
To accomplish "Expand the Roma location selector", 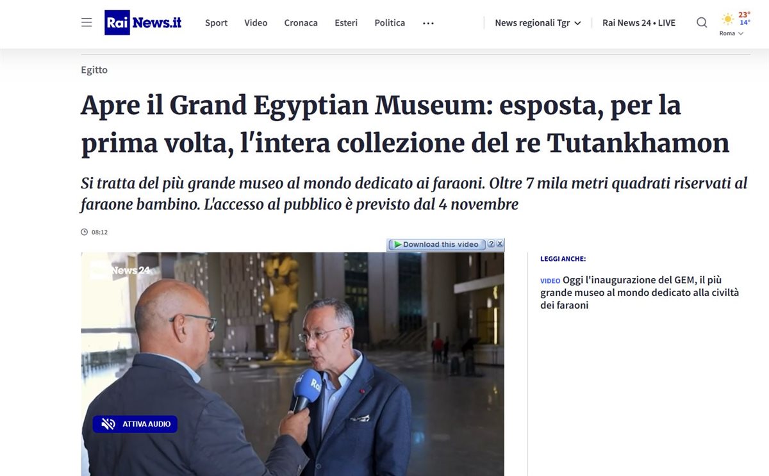I will [731, 33].
